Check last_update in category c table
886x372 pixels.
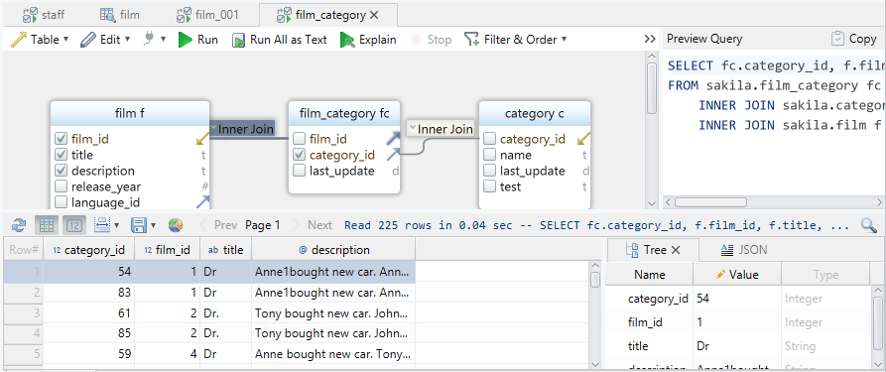(x=490, y=171)
